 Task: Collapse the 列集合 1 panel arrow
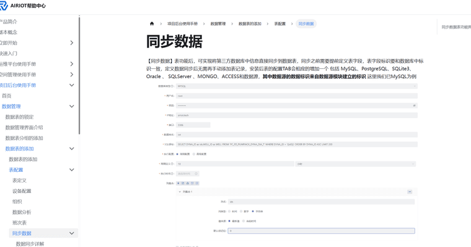click(180, 192)
